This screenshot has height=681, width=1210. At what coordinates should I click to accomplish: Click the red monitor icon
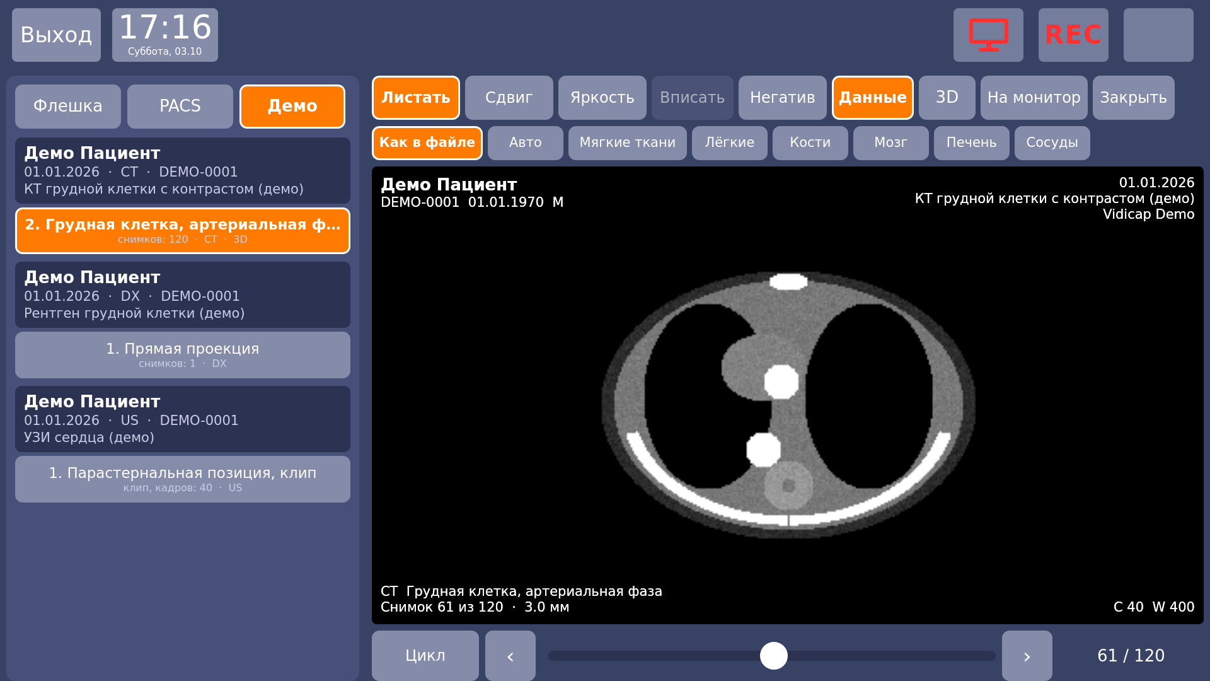coord(988,35)
